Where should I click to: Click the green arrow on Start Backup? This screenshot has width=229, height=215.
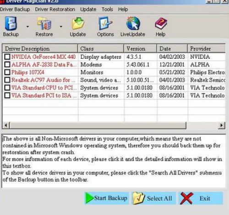[x=89, y=198]
